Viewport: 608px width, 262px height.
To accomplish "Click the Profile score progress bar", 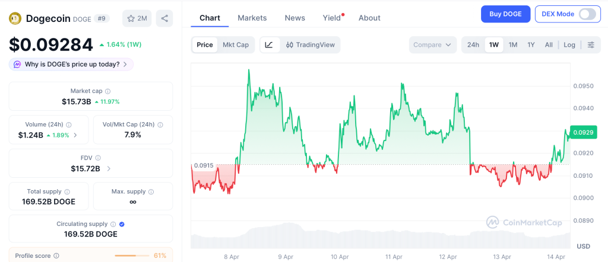I will tap(133, 255).
